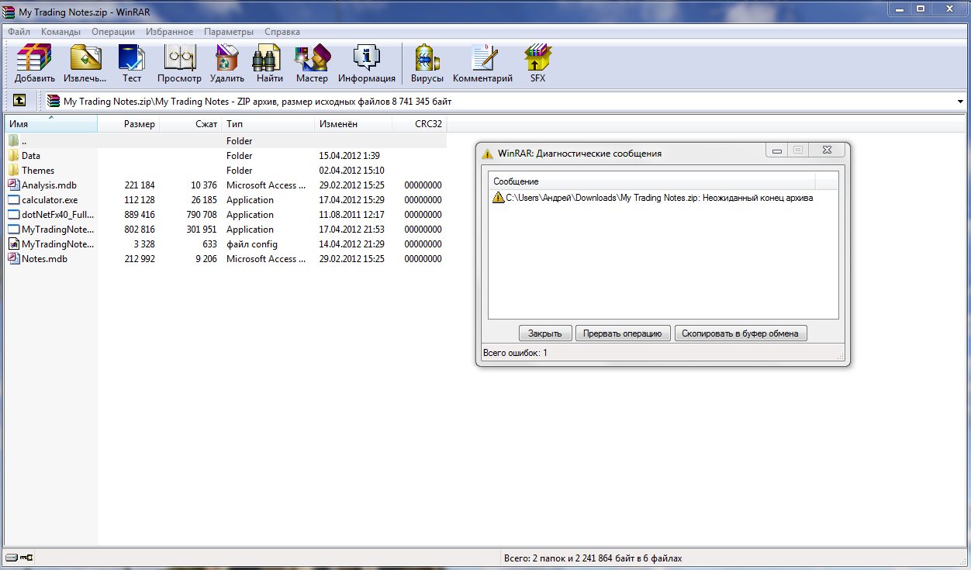Screen dimensions: 971x570
Task: Click the parent folder '..' icon
Action: click(14, 141)
